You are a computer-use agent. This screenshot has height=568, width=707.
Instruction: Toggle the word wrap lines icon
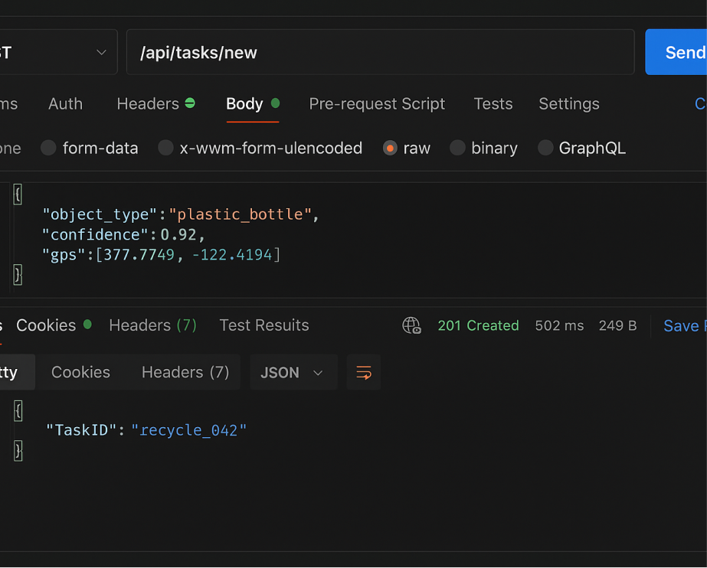363,372
